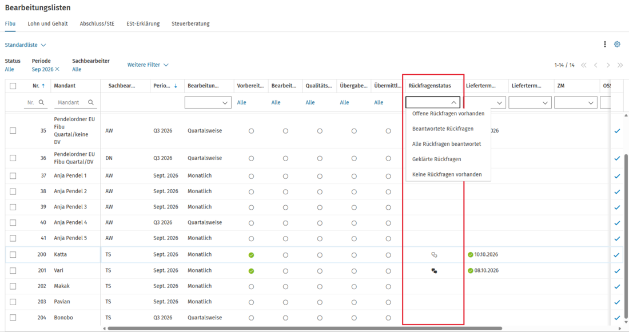Screen dimensions: 629x332
Task: Tick the checkbox for Anja Pendel 1
Action: point(13,175)
